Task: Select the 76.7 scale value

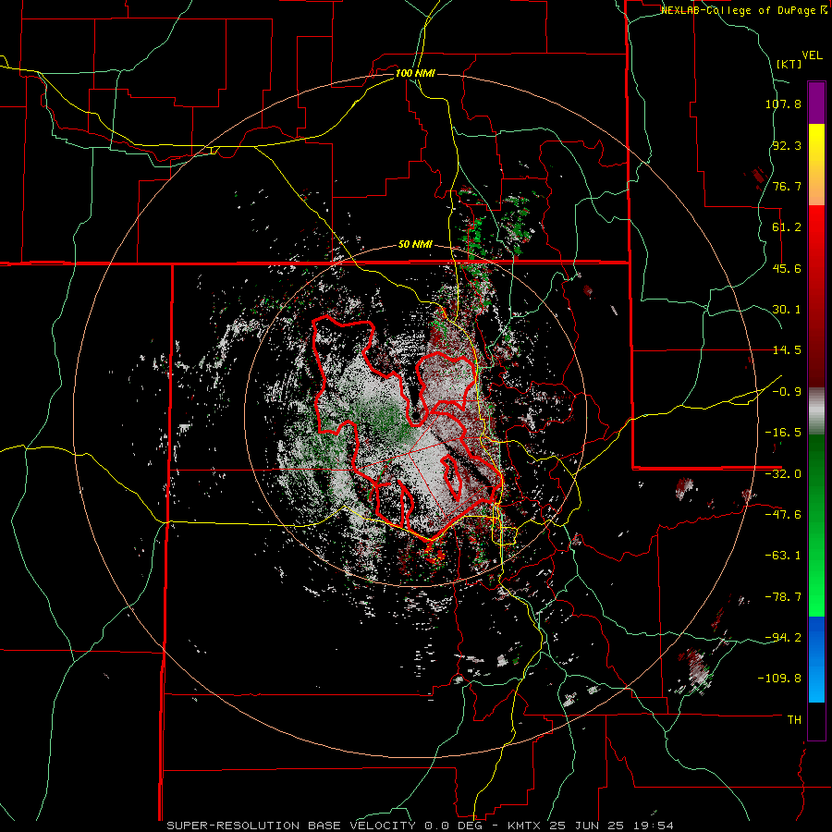Action: 787,186
